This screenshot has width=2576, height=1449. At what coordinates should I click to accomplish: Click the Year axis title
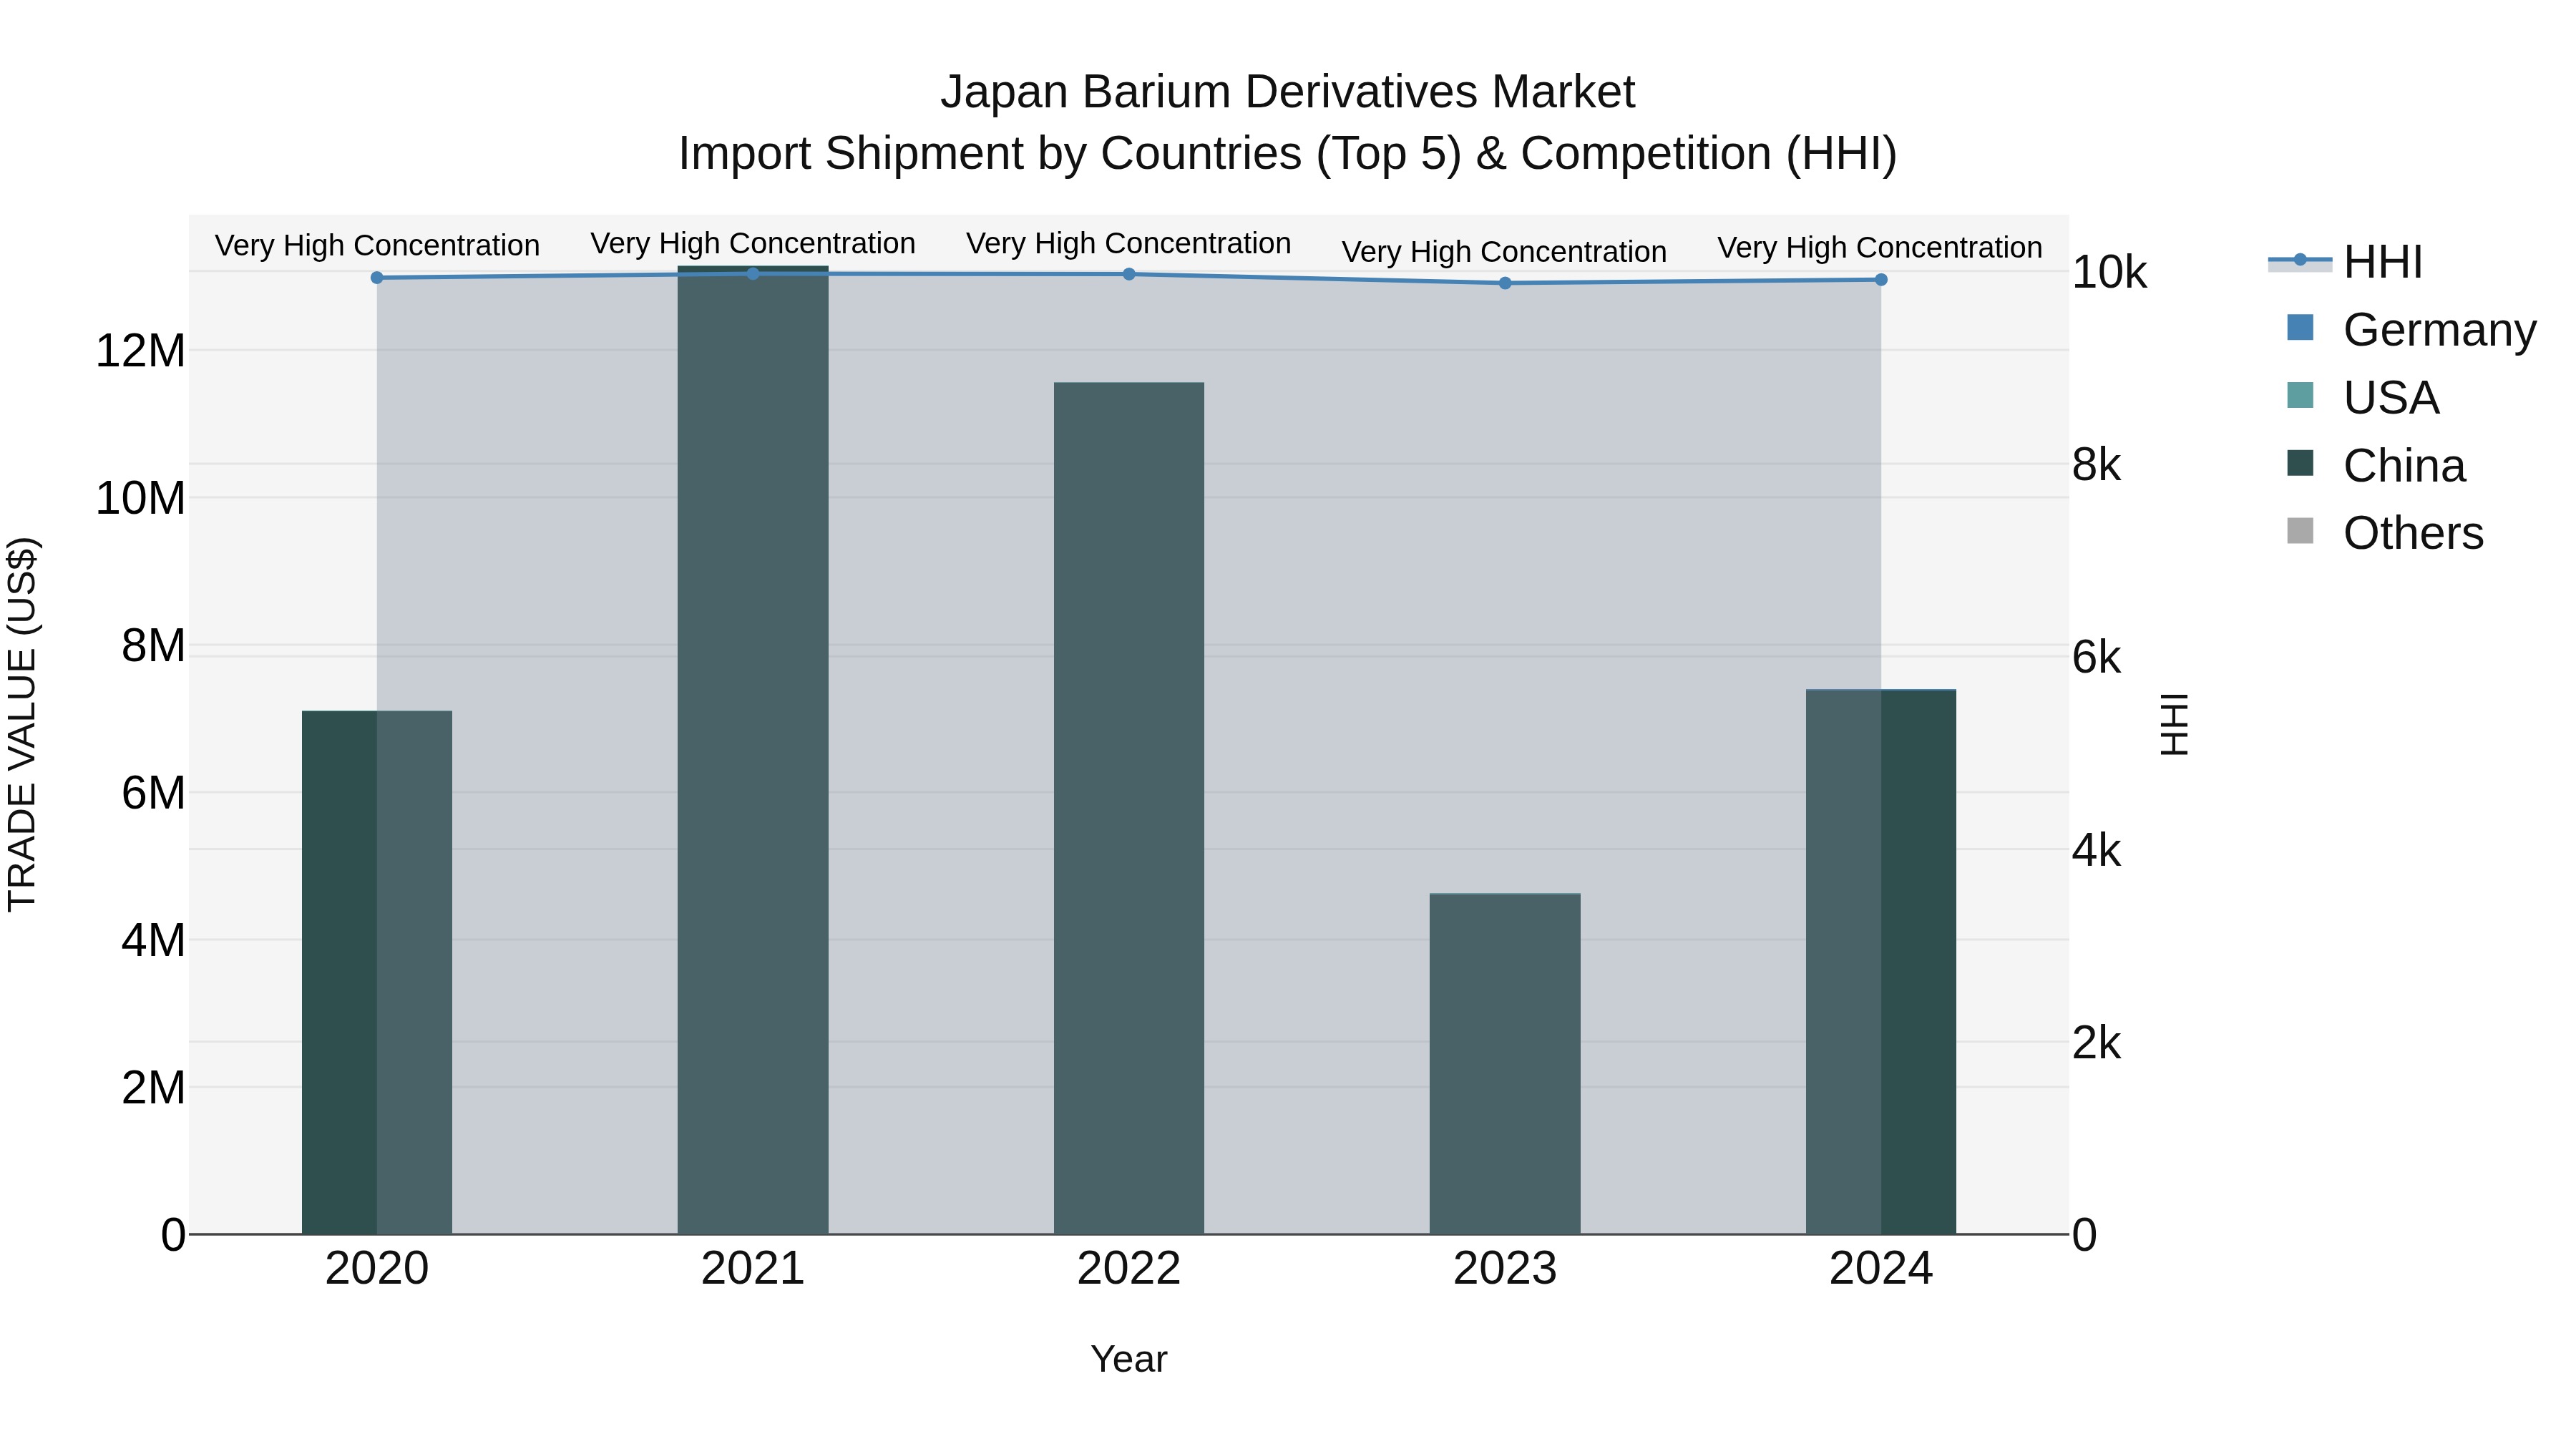(1129, 1359)
